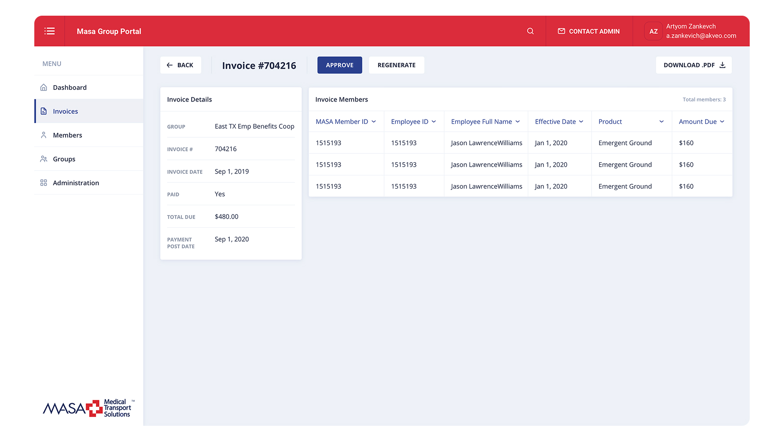The image size is (784, 441).
Task: Click group value East TX Emp Benefits Coop
Action: (254, 126)
